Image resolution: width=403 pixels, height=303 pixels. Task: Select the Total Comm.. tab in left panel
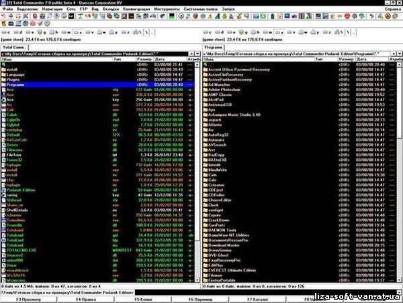click(14, 48)
